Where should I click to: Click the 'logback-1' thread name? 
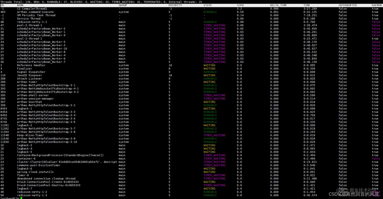25,108
